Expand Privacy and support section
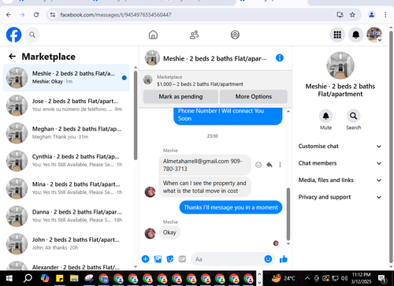 [340, 197]
